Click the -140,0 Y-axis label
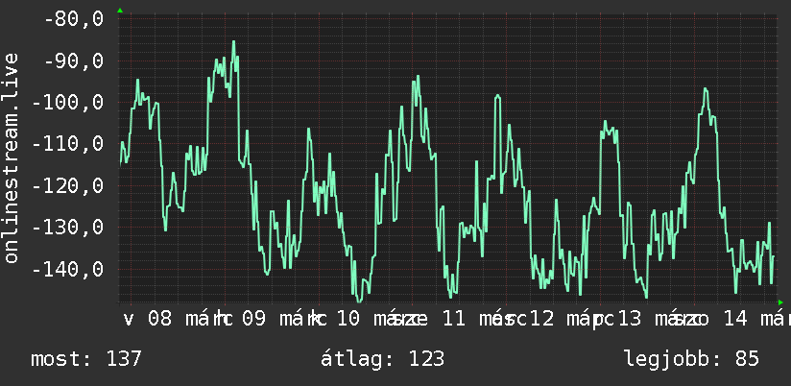Image resolution: width=791 pixels, height=386 pixels. [67, 269]
